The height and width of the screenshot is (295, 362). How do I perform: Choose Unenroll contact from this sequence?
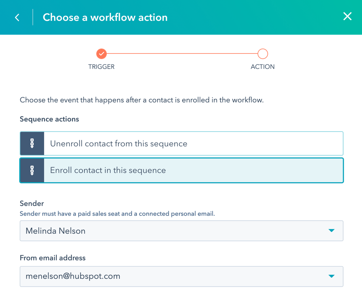181,143
